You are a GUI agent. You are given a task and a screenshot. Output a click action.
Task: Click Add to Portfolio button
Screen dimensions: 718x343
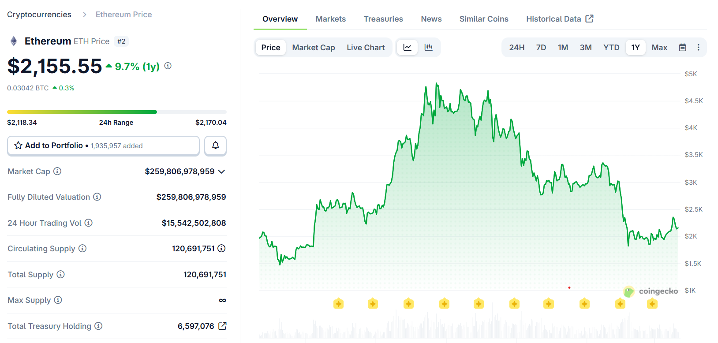[x=103, y=145]
